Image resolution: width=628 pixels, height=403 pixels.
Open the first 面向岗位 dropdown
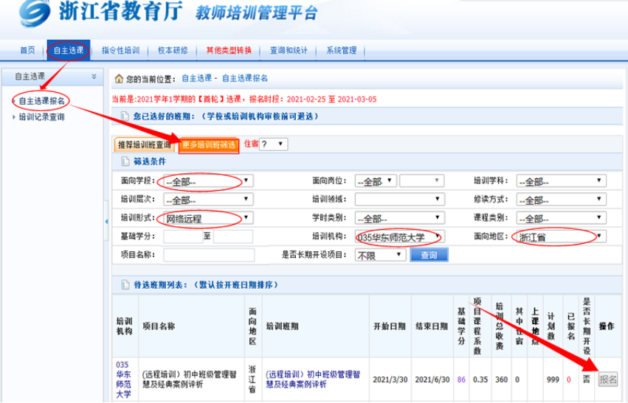click(376, 181)
